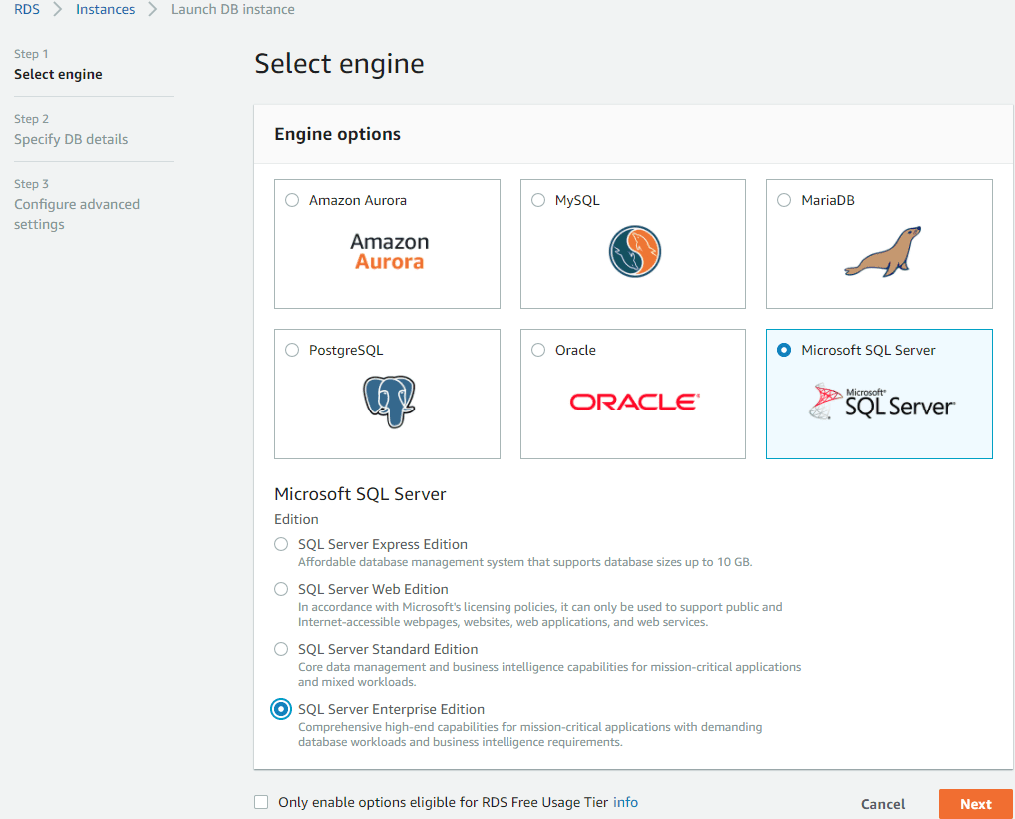Click the PostgreSQL label text
This screenshot has height=819, width=1015.
pos(346,350)
